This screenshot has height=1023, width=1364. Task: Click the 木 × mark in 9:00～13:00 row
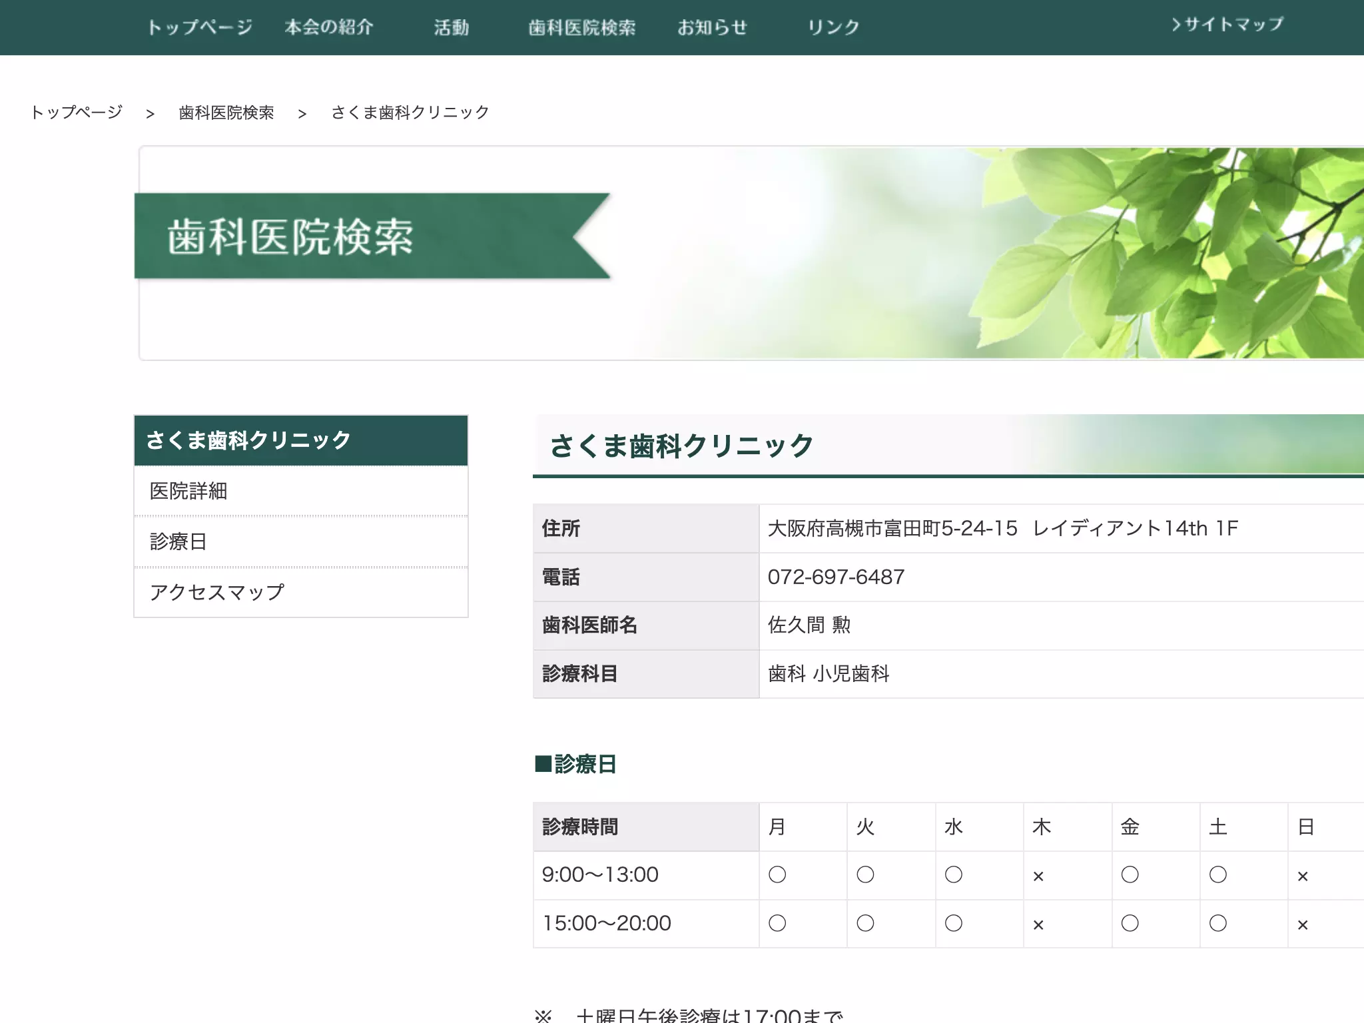tap(1038, 876)
